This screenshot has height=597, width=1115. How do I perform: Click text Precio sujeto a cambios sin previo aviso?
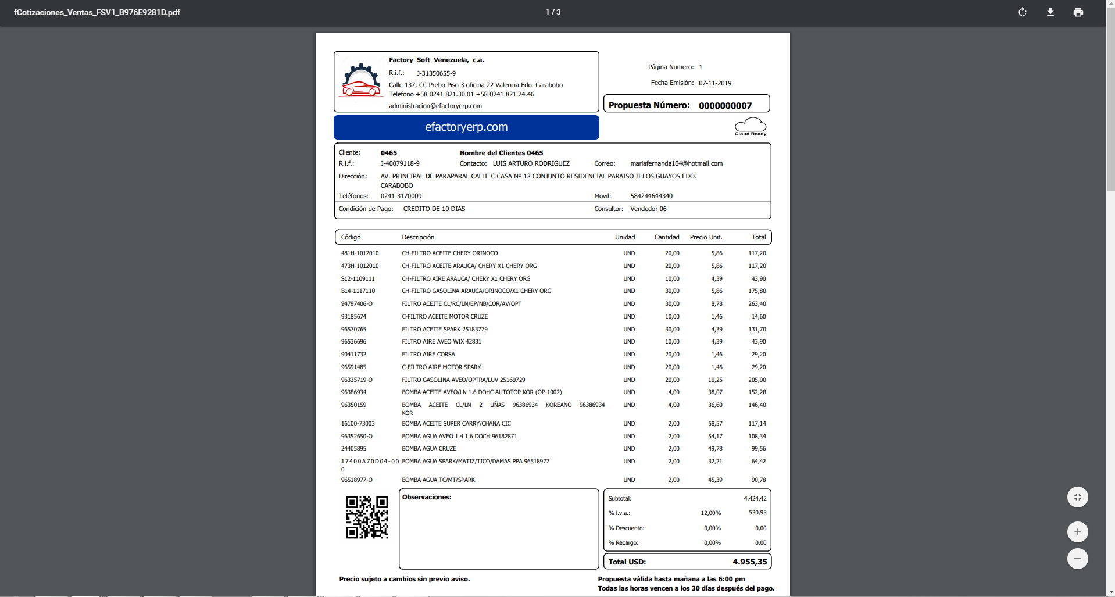pos(405,579)
